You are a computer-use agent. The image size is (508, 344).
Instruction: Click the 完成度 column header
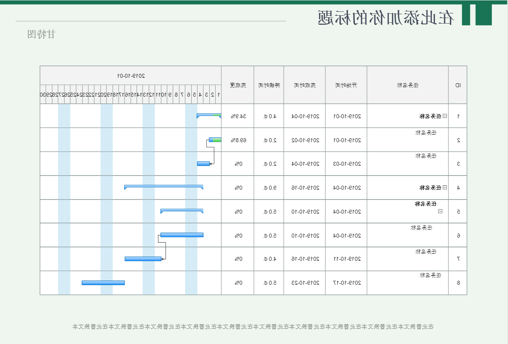point(238,85)
